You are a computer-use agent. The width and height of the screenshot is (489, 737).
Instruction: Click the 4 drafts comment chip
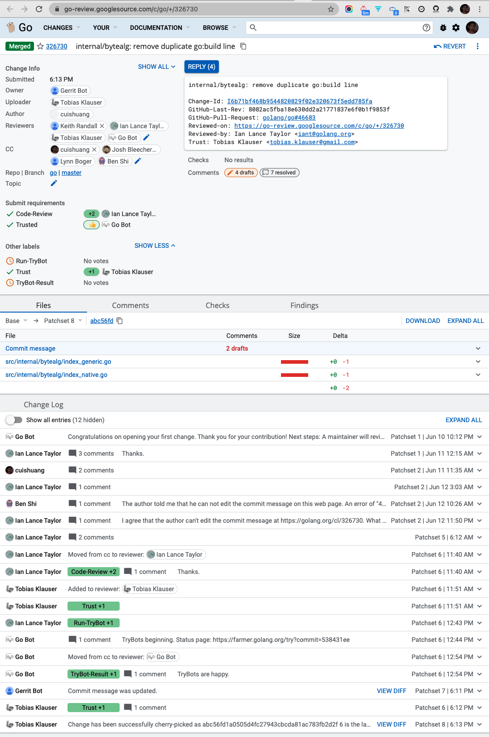point(241,173)
